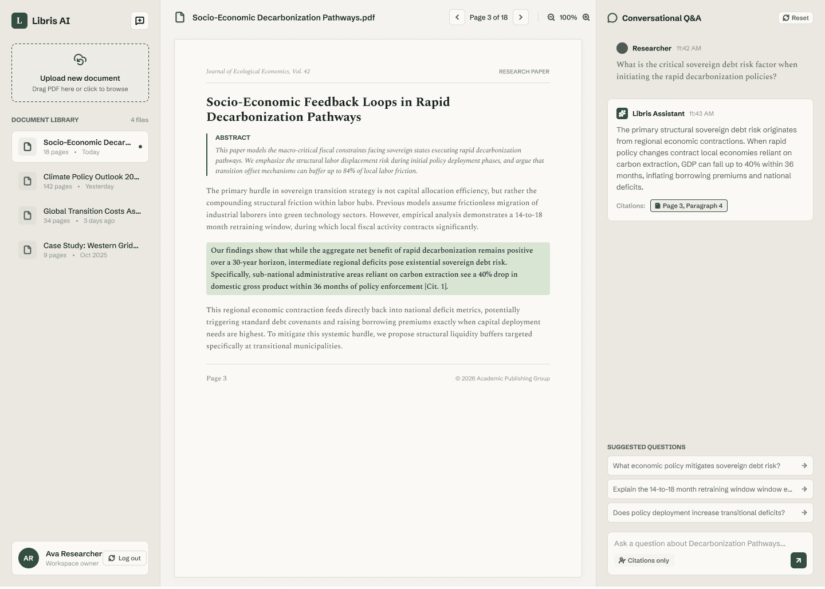Click arrow on retraining window suggestion
This screenshot has width=825, height=589.
pyautogui.click(x=804, y=489)
